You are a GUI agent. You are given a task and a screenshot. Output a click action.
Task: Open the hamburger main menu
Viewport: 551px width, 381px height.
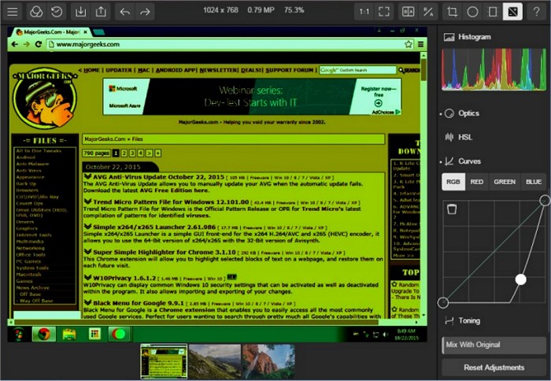13,12
